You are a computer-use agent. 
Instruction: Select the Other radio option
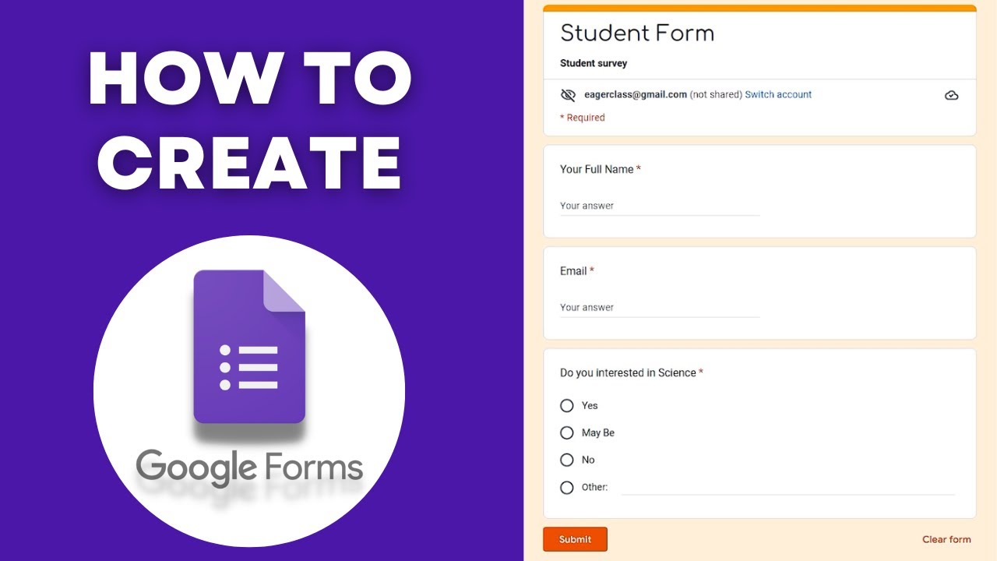click(x=567, y=487)
